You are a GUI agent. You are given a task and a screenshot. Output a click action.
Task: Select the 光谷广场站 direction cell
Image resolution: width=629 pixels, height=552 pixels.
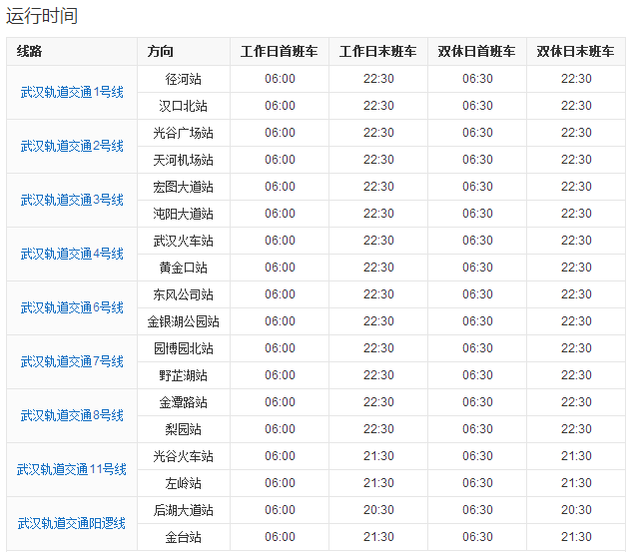click(x=184, y=133)
